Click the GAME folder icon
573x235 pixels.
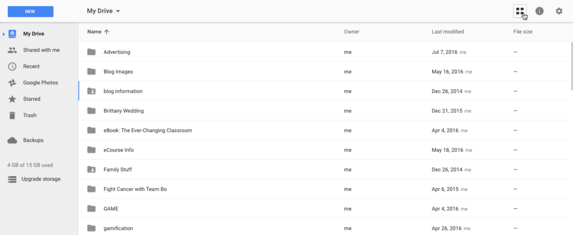[91, 209]
